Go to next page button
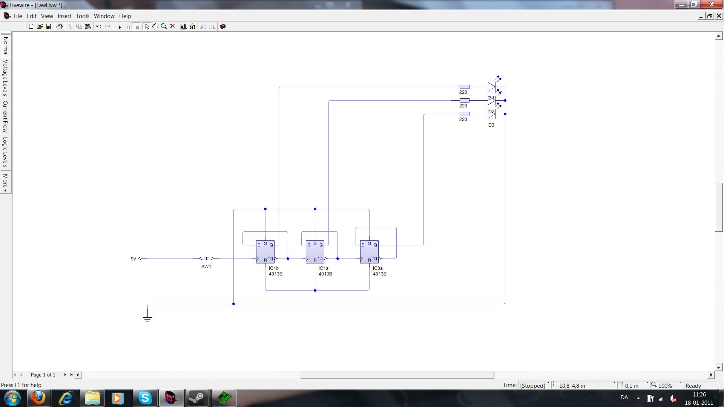Viewport: 724px width, 407px height. [65, 375]
